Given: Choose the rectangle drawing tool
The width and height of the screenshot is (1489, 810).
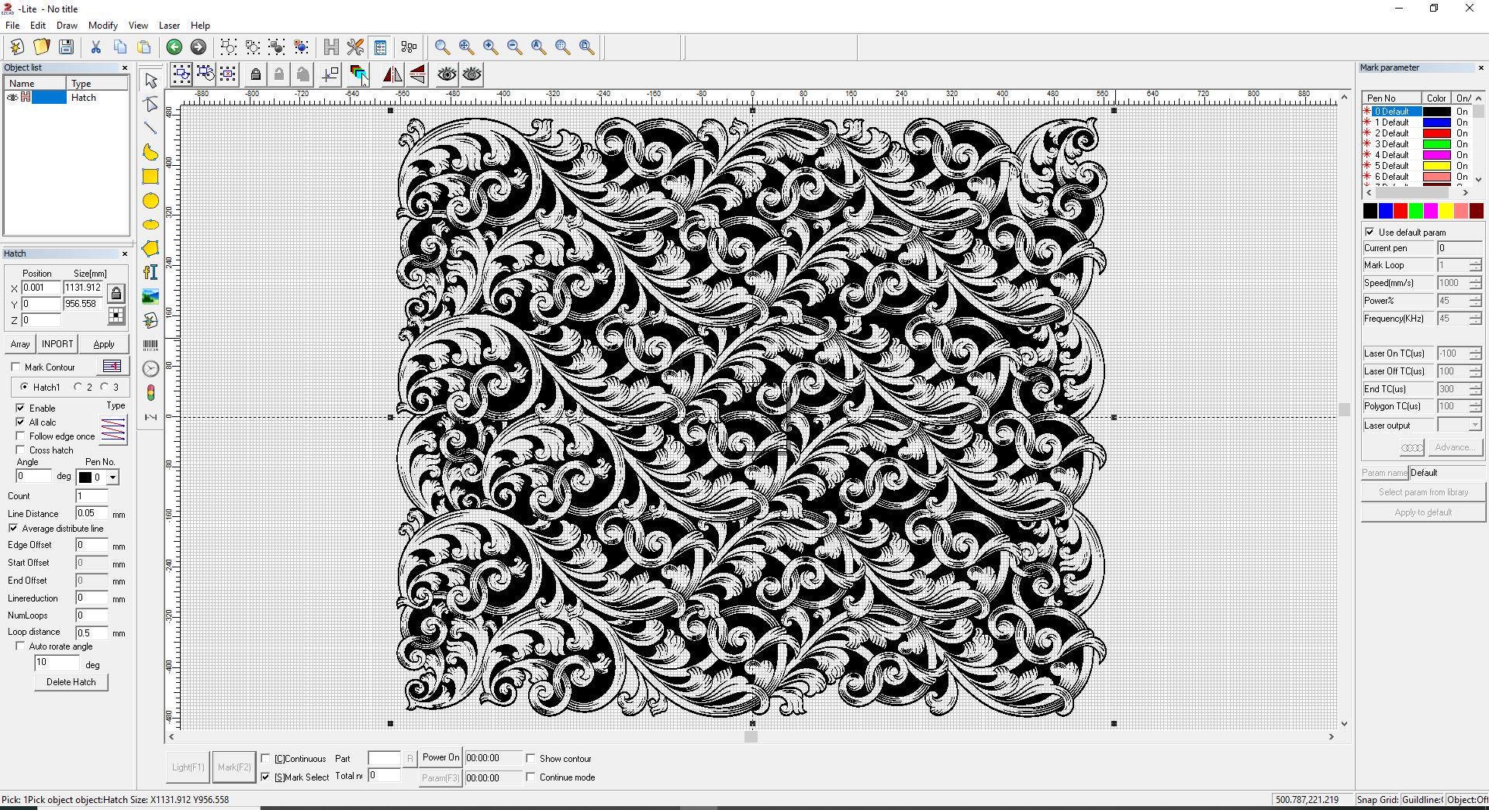Looking at the screenshot, I should click(x=150, y=177).
